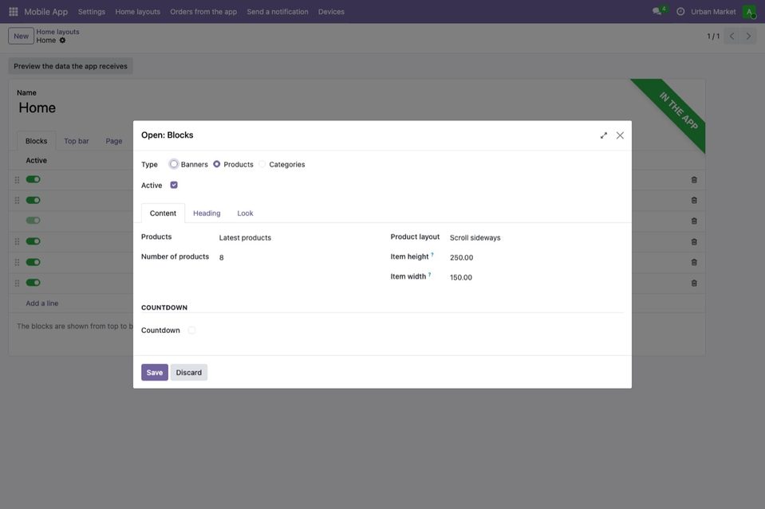Open the Page tab
Viewport: 765px width, 509px height.
[x=114, y=141]
